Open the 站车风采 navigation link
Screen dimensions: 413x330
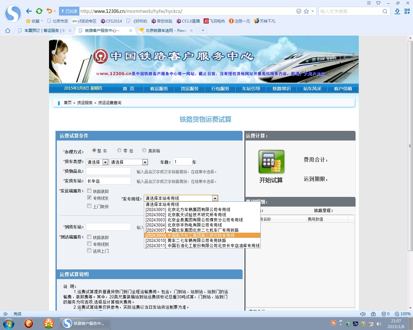coord(312,89)
